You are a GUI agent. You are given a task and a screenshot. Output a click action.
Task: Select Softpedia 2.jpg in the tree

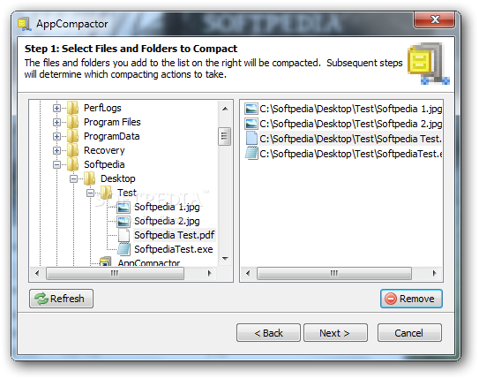click(167, 221)
